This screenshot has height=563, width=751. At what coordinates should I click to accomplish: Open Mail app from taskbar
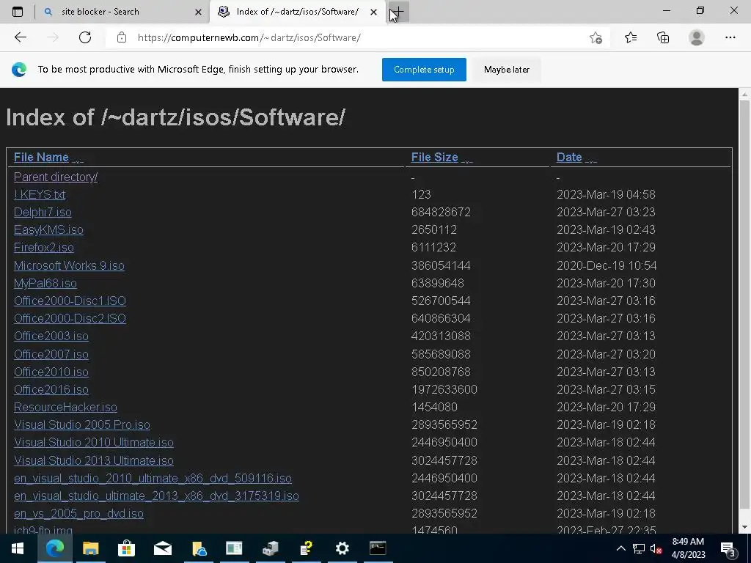click(162, 548)
